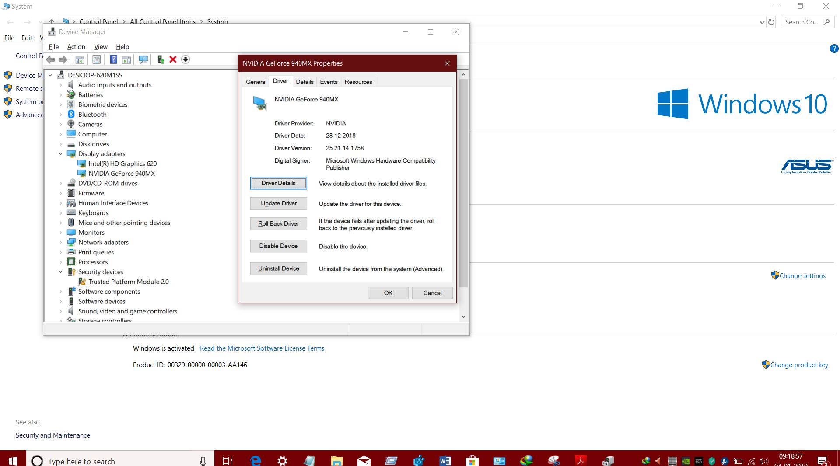The image size is (840, 466).
Task: Select the Help icon in Device Manager toolbar
Action: [x=113, y=59]
